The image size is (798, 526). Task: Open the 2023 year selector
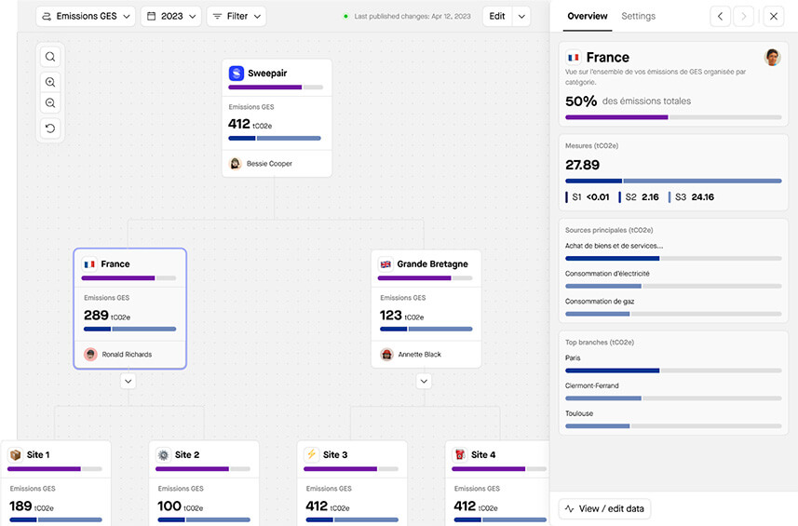click(x=172, y=16)
